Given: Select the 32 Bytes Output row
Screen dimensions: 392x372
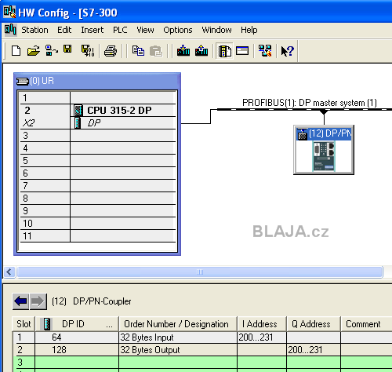Looking at the screenshot, I should [x=202, y=350].
